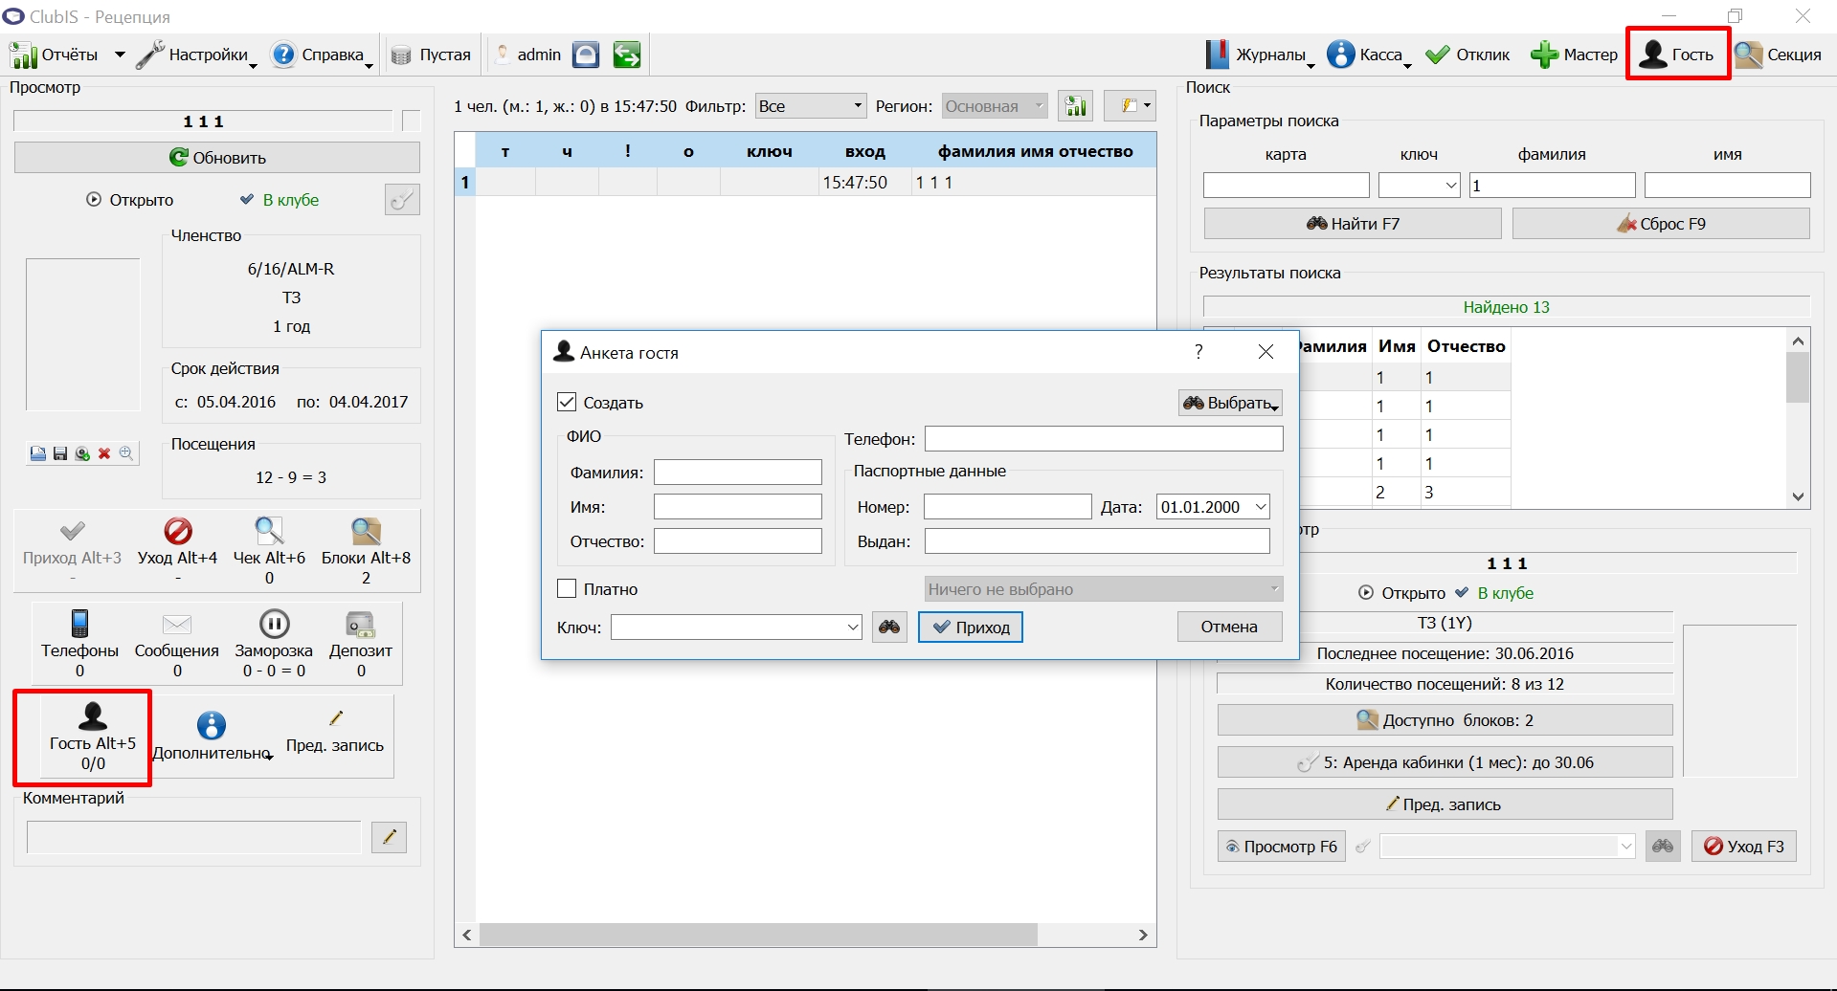Image resolution: width=1837 pixels, height=991 pixels.
Task: Open the Гость Alt+5 guest icon
Action: click(93, 716)
